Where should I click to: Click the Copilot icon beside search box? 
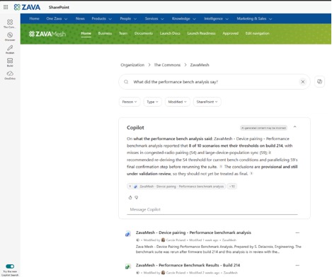click(319, 81)
